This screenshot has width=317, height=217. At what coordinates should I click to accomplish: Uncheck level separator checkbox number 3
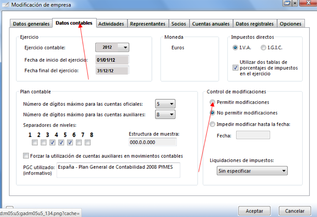(x=52, y=142)
